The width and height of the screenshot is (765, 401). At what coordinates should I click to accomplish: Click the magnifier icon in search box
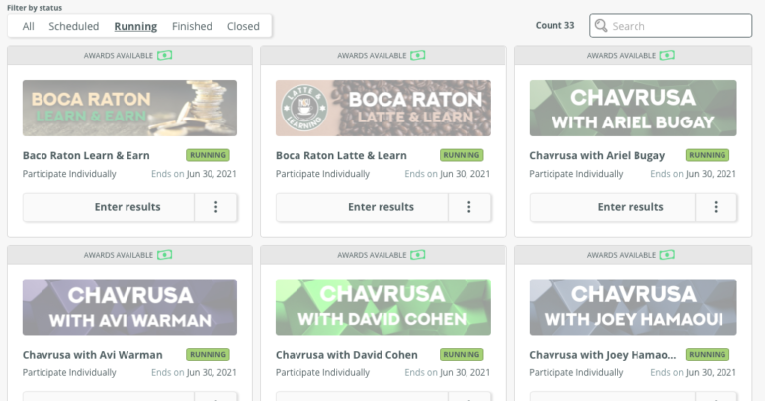(x=601, y=26)
